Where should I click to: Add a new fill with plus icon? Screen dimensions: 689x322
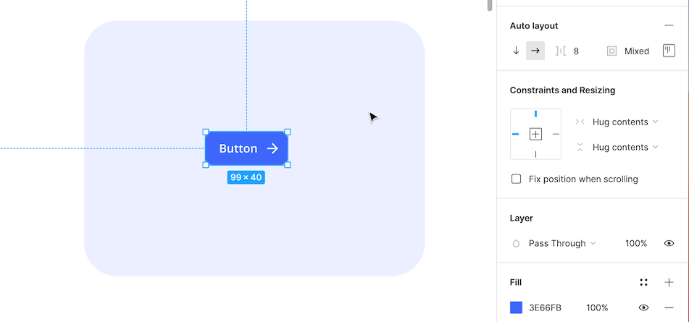669,282
